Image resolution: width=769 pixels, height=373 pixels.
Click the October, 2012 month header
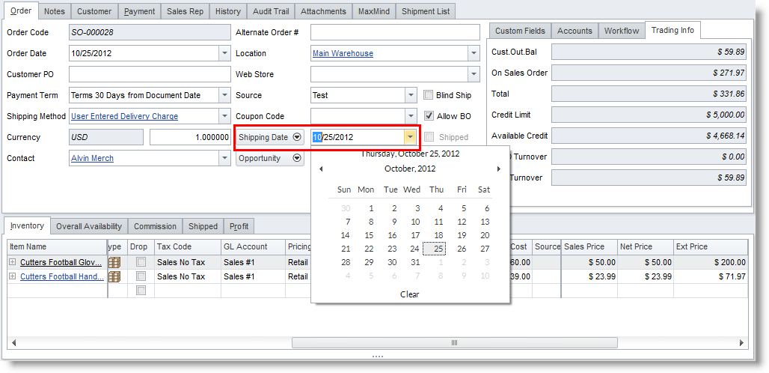(410, 169)
